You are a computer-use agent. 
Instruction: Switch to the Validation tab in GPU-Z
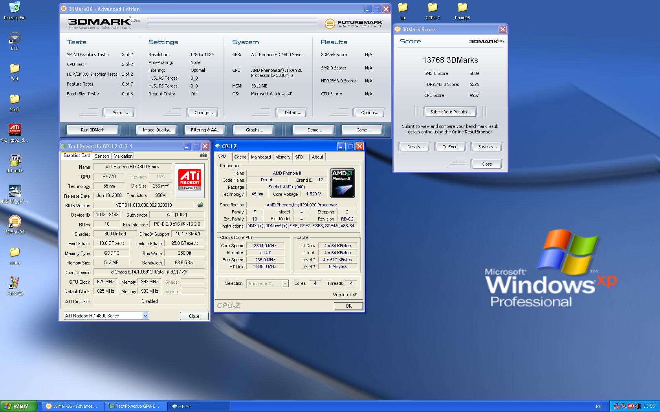[x=123, y=156]
